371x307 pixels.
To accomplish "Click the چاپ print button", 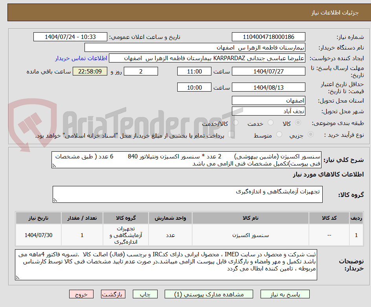I will click(145, 294).
